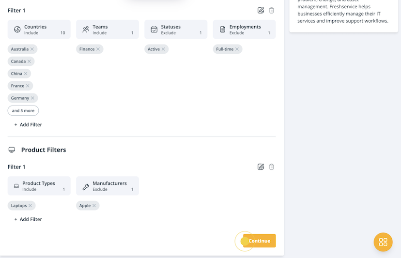Screen dimensions: 401x258
Task: Remove the France country tag
Action: coord(28,86)
